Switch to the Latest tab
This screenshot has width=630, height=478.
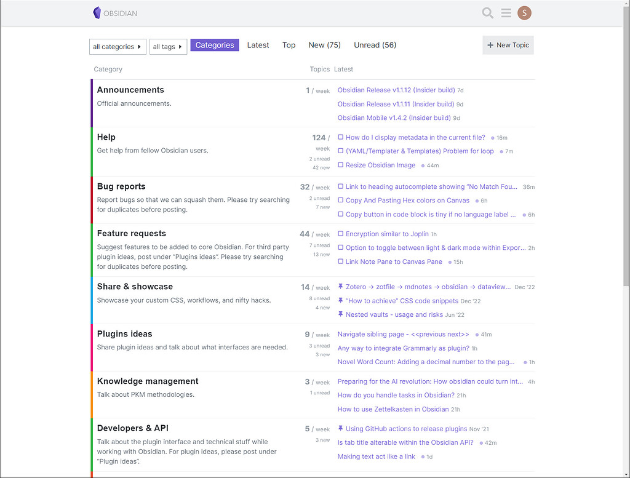[258, 46]
